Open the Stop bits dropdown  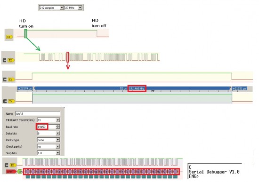(x=48, y=153)
